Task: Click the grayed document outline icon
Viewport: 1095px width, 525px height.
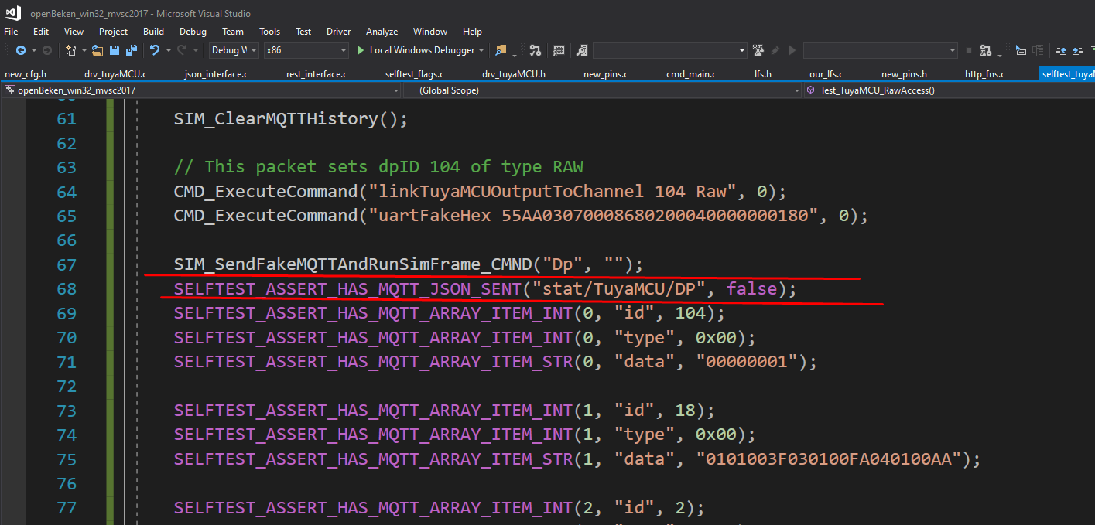Action: tap(1039, 50)
